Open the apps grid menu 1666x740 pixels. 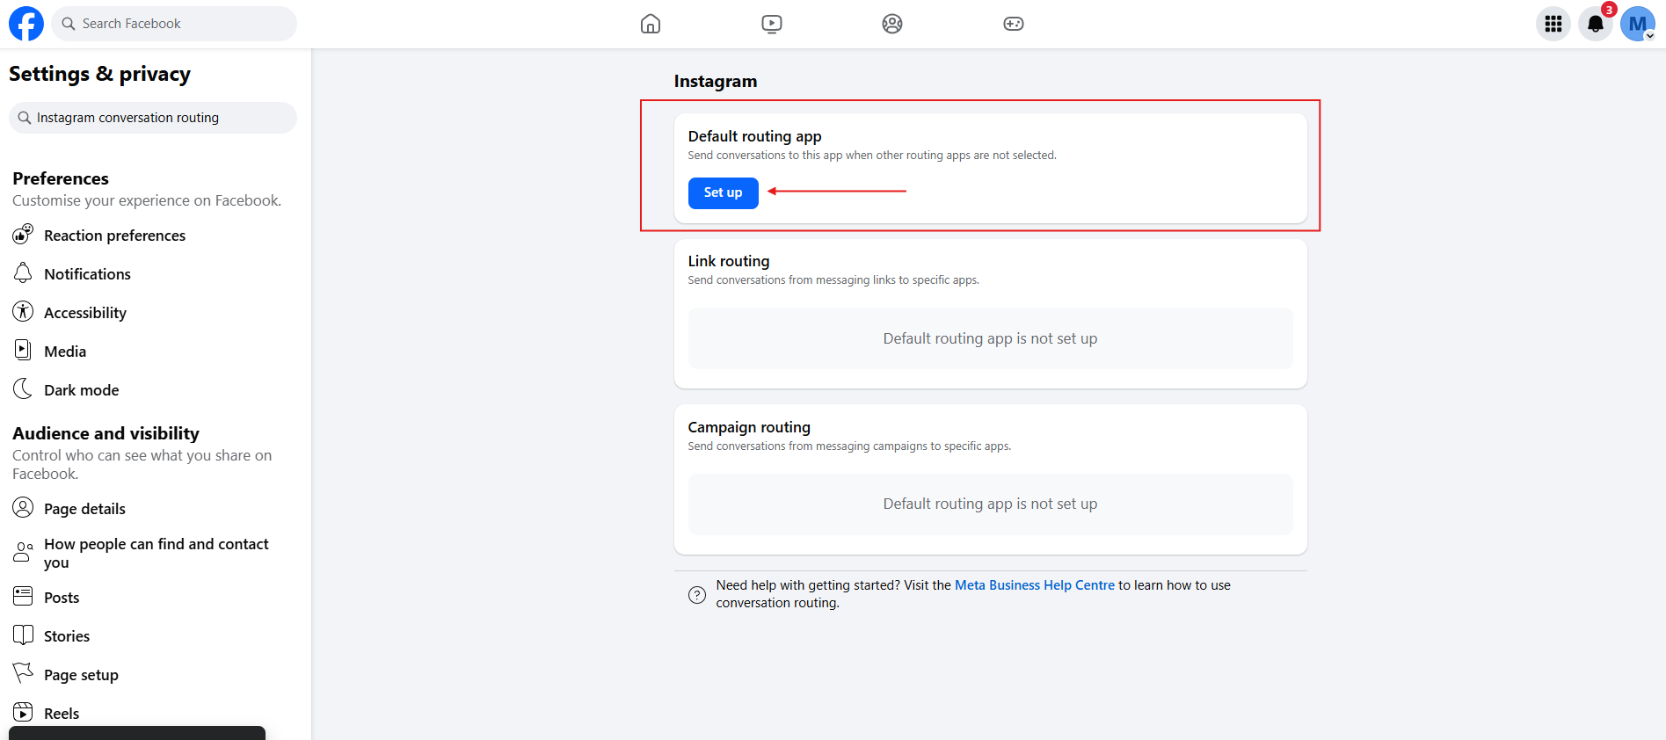point(1553,24)
